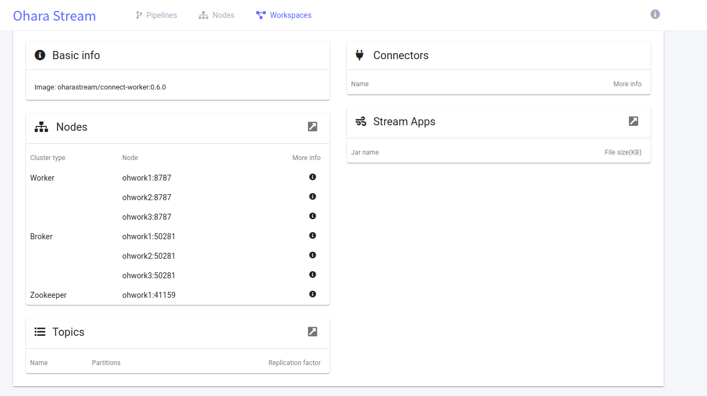Go to the Pipelines tab

[156, 15]
